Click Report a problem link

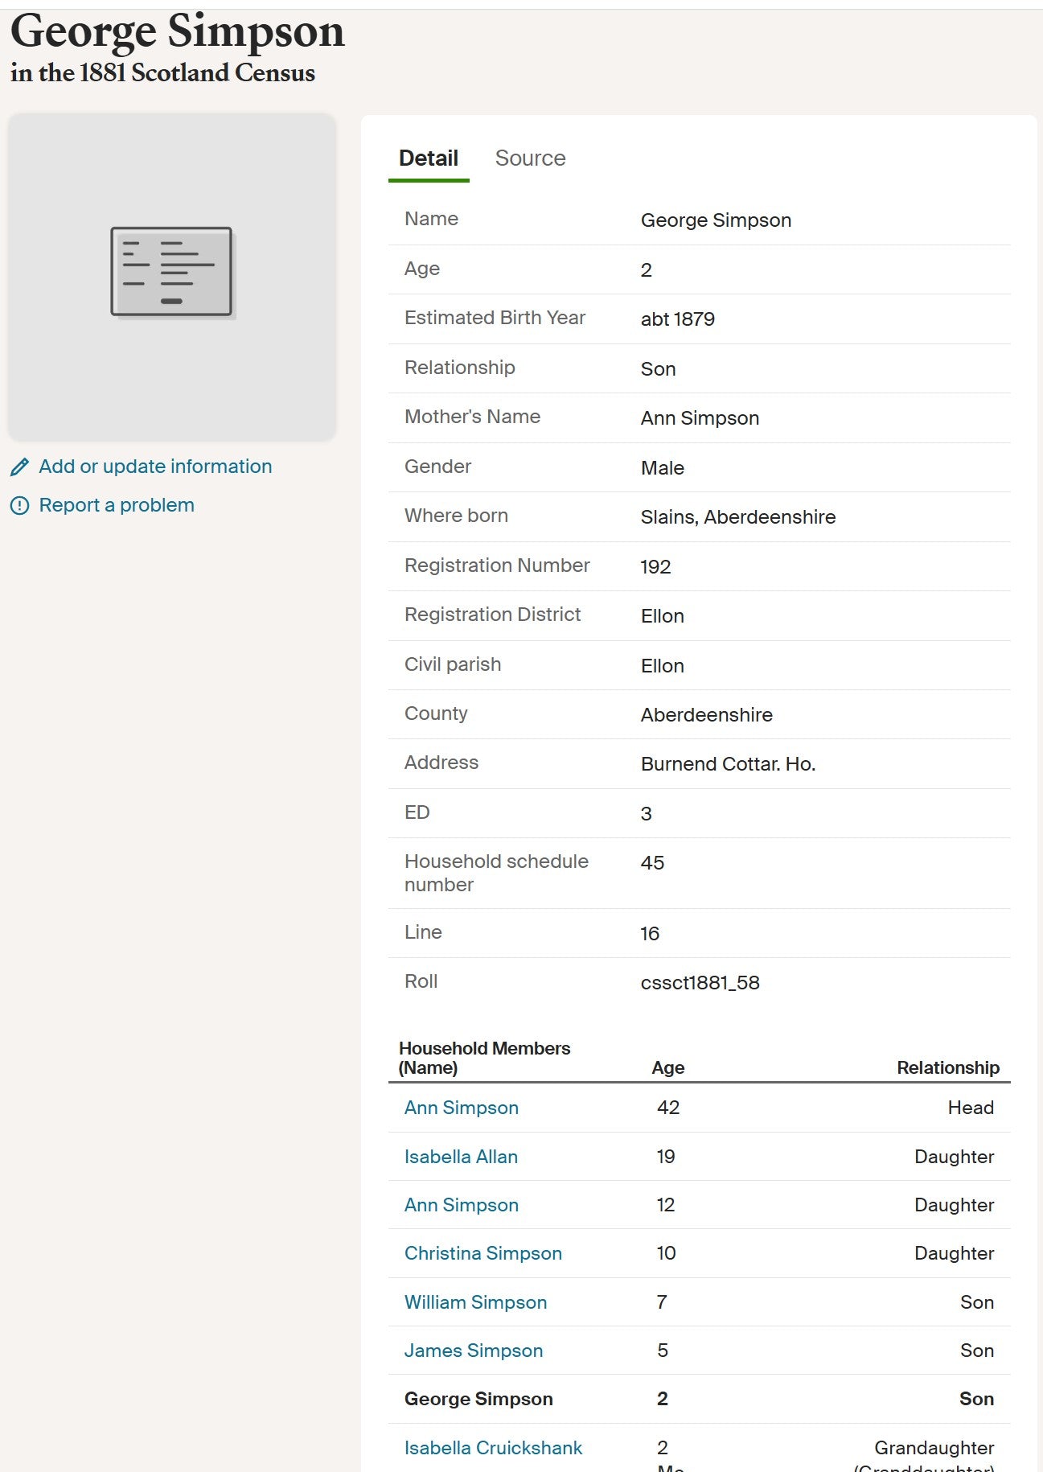tap(117, 505)
